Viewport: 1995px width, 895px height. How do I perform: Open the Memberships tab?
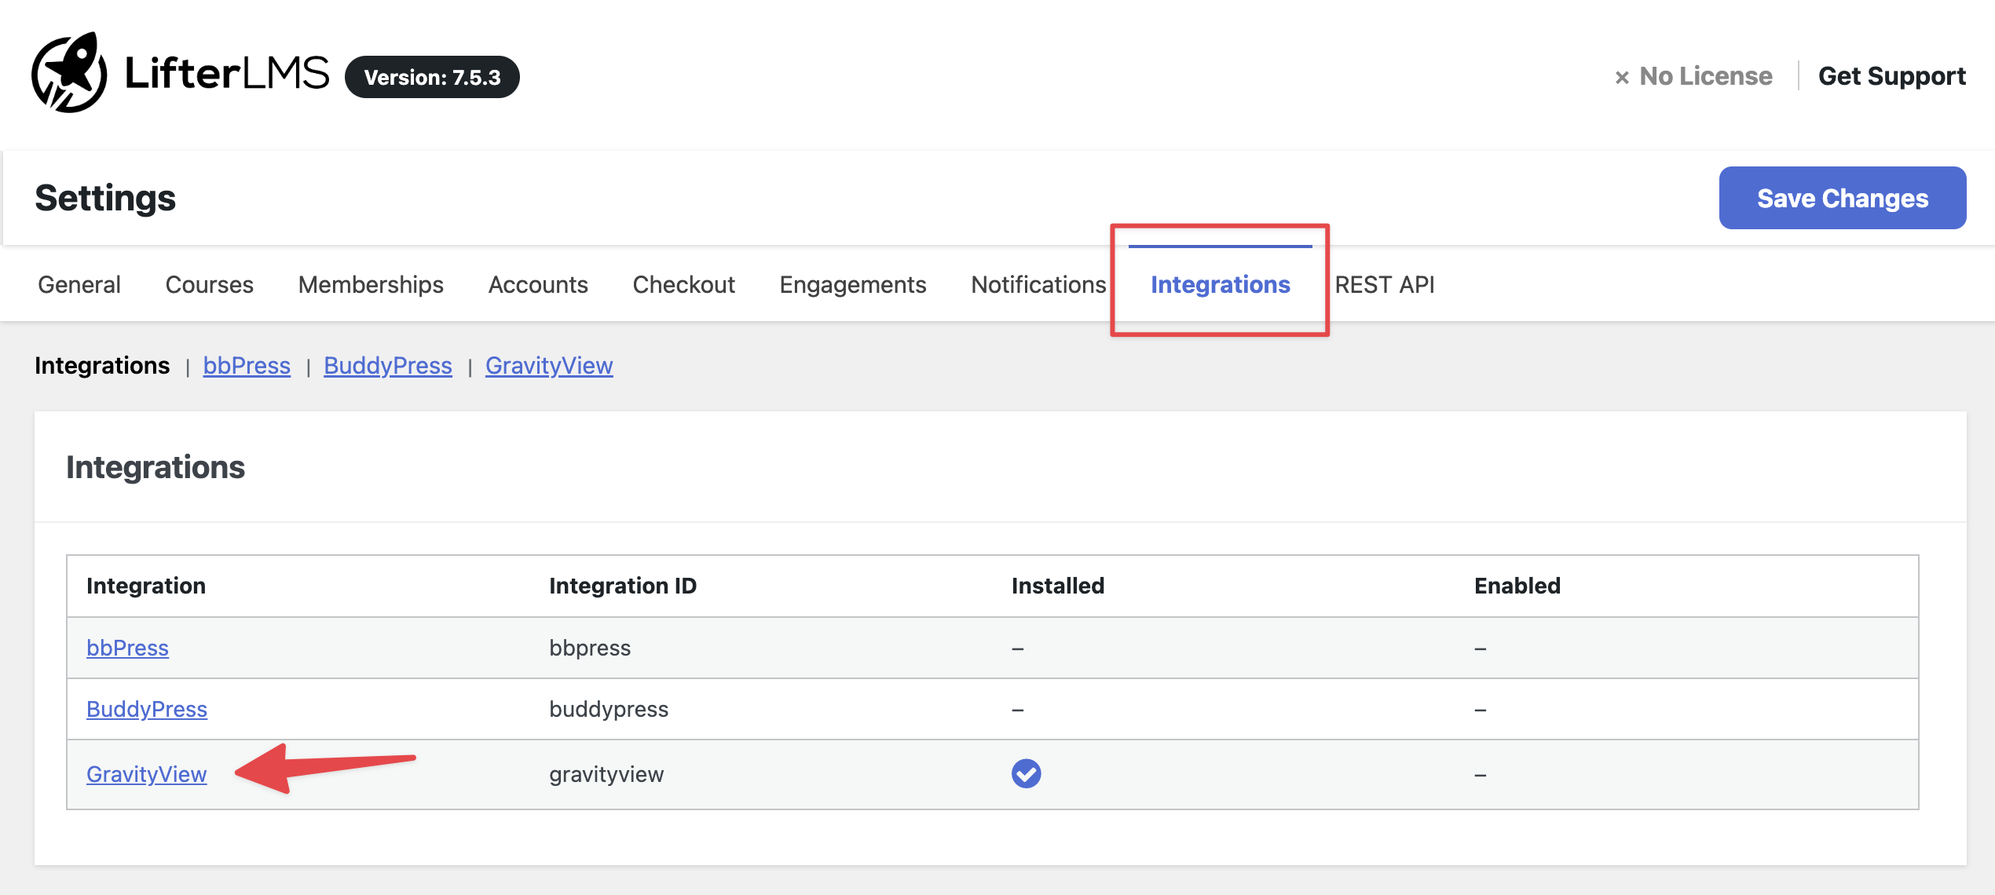[371, 284]
